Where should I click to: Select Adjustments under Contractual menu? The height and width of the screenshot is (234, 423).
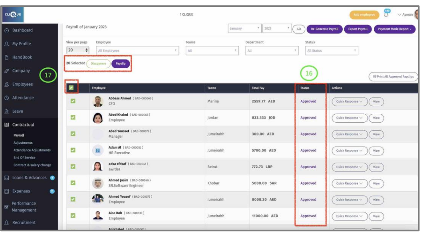coord(23,143)
